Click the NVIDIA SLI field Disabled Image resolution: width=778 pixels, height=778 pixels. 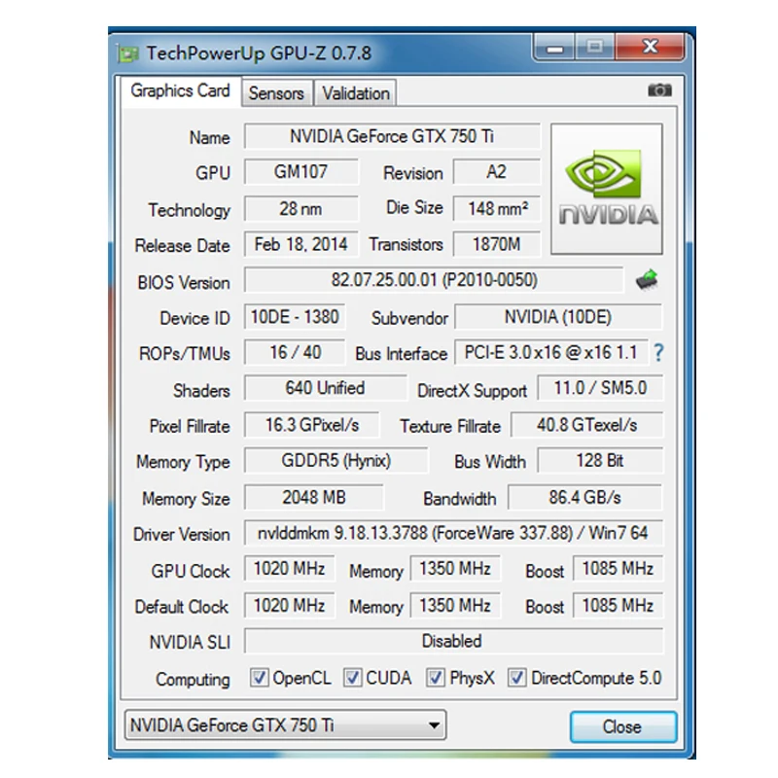click(453, 642)
